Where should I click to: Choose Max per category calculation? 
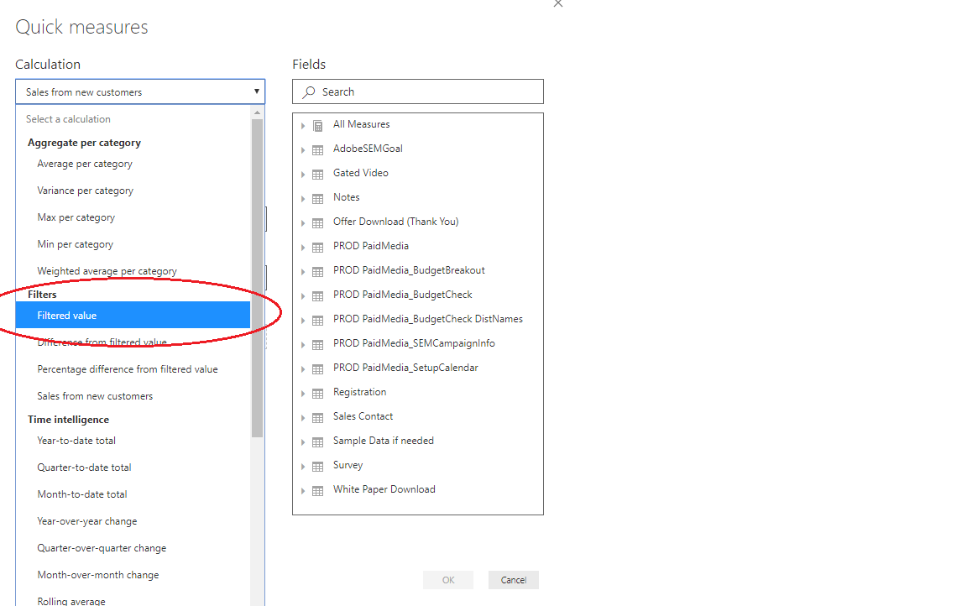(76, 217)
